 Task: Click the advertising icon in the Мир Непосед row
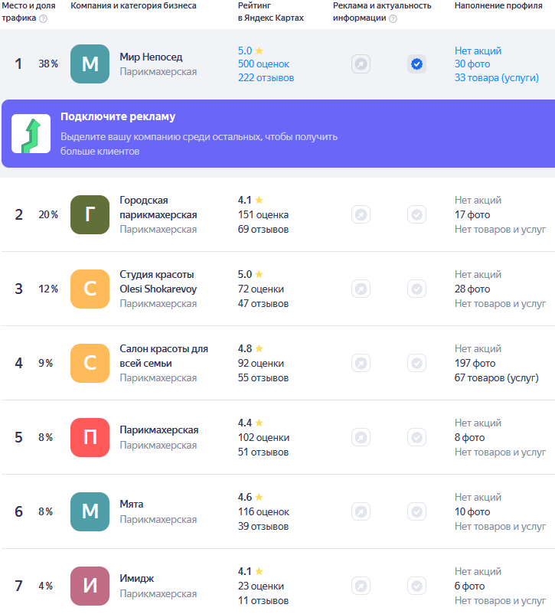click(361, 64)
